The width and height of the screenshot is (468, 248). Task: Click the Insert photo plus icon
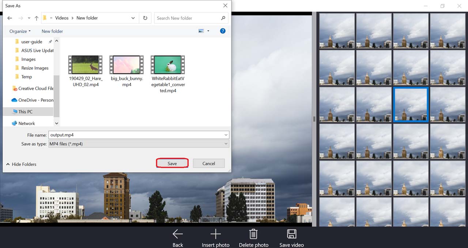216,234
